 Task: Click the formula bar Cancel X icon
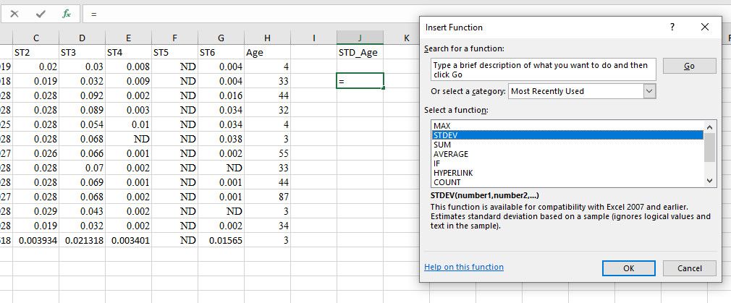(x=14, y=14)
